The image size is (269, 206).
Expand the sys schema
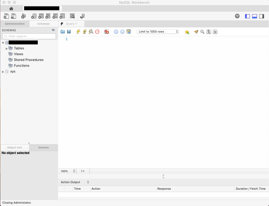pos(3,72)
